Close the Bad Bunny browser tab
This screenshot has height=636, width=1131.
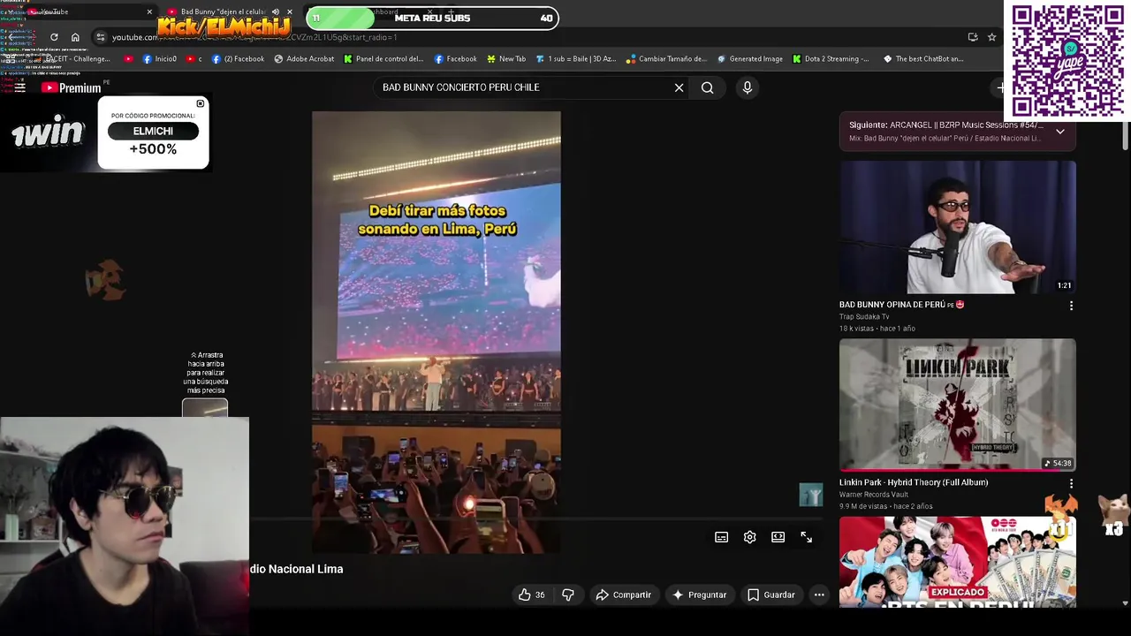[290, 11]
